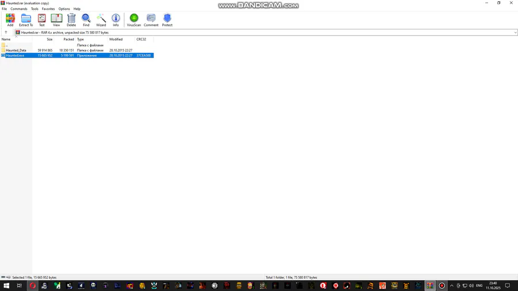Click the Test archive icon
This screenshot has height=291, width=518.
tap(41, 20)
